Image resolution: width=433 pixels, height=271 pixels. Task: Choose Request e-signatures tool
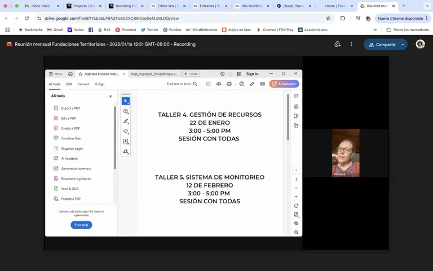[x=72, y=178]
